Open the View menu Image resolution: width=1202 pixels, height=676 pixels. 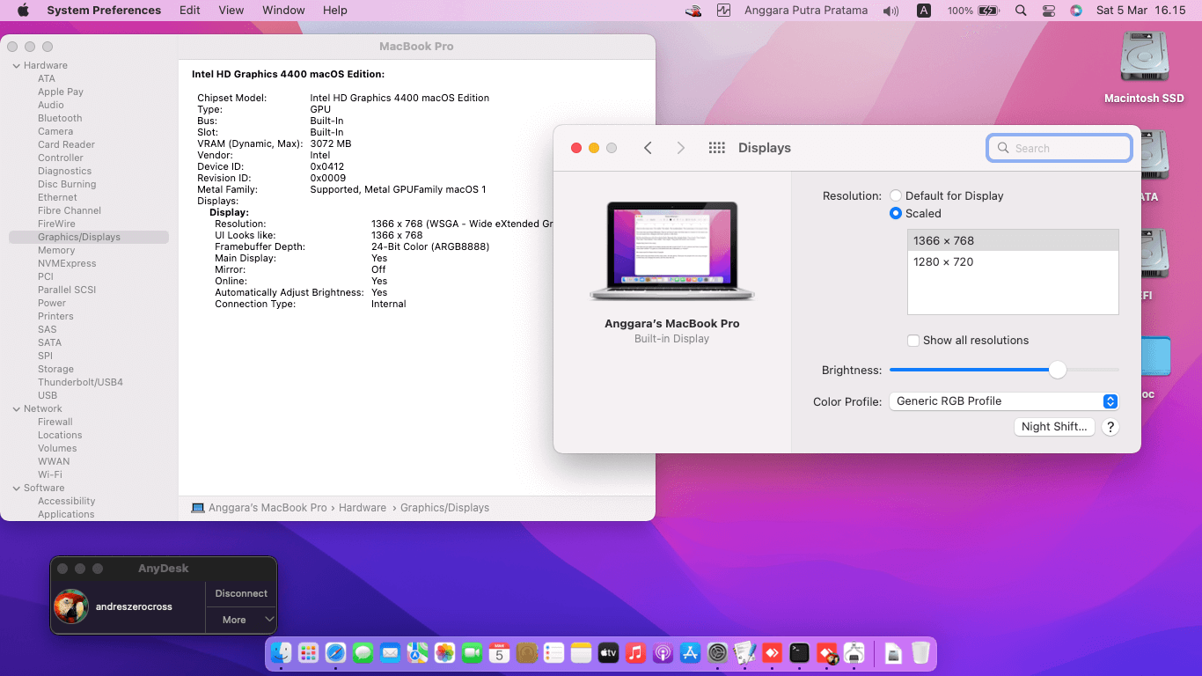click(231, 11)
